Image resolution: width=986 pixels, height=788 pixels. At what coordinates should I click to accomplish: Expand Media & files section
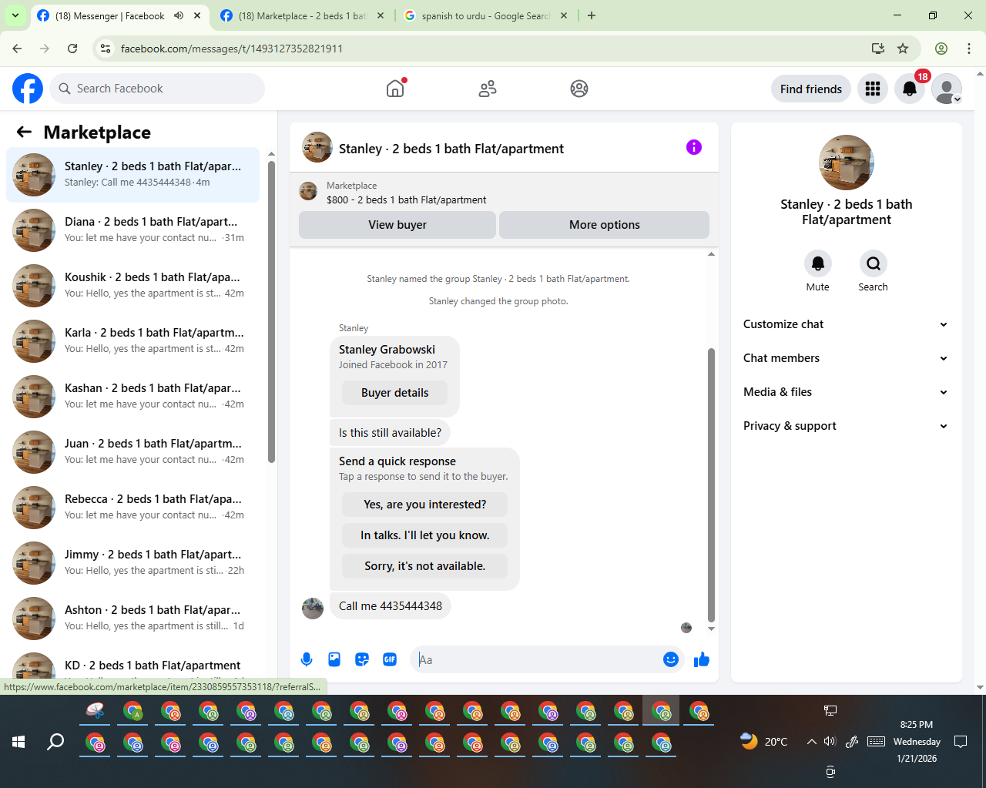pos(846,392)
